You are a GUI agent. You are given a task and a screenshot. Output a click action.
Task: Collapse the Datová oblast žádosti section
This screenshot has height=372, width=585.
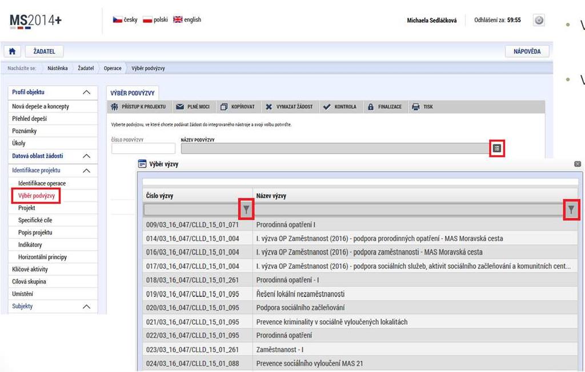tap(86, 156)
